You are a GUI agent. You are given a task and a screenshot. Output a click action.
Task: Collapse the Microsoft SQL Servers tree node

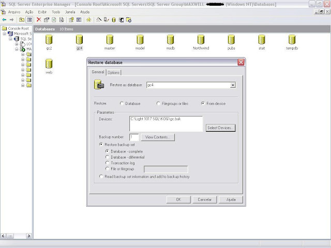[x=4, y=34]
